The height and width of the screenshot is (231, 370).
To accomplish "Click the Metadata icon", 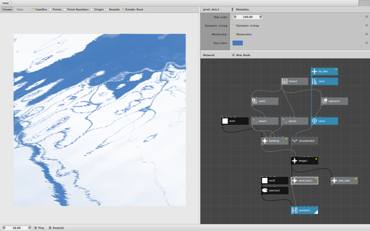I will [x=233, y=10].
